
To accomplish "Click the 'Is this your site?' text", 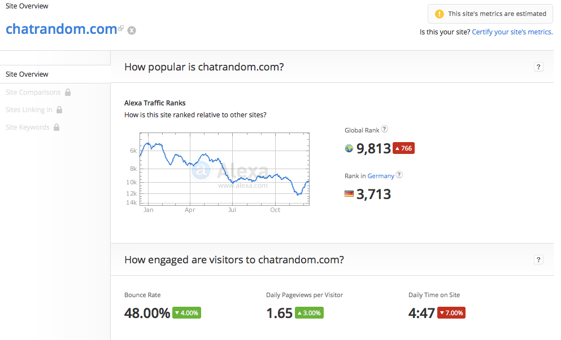I will click(445, 32).
